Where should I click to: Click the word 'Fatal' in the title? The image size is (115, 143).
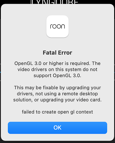(x=49, y=53)
